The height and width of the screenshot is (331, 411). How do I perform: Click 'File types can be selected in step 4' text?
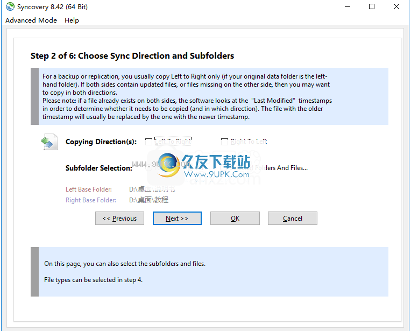click(93, 280)
